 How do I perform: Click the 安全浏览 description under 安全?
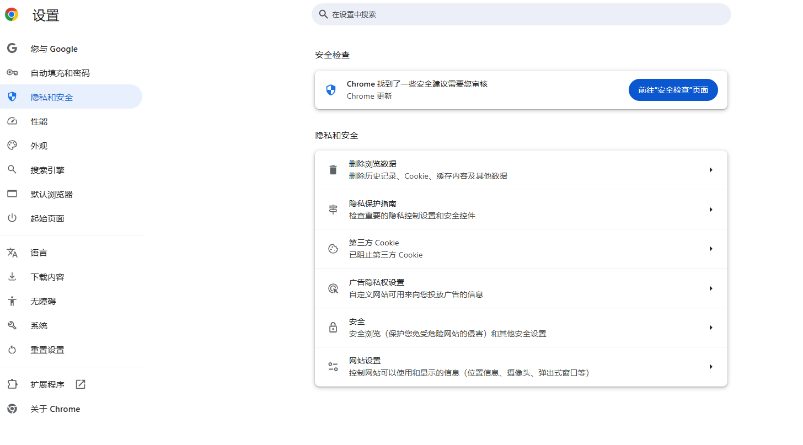[x=447, y=334]
